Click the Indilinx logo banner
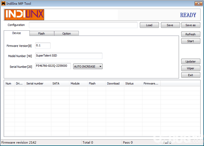The image size is (204, 146). (24, 15)
